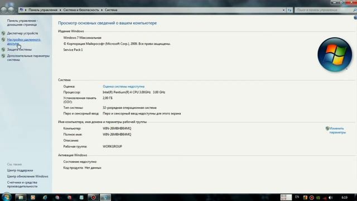
Task: Click the address bar refresh button
Action: tap(290, 10)
